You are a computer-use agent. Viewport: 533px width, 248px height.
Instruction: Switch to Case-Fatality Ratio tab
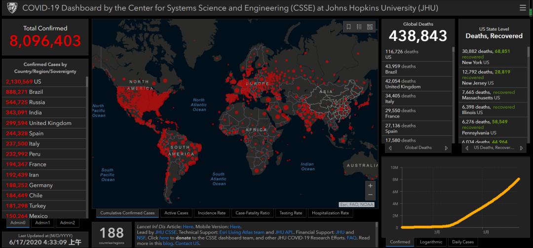click(252, 213)
